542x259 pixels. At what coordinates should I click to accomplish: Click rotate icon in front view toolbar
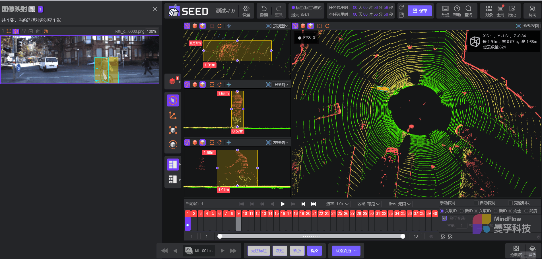tap(219, 85)
